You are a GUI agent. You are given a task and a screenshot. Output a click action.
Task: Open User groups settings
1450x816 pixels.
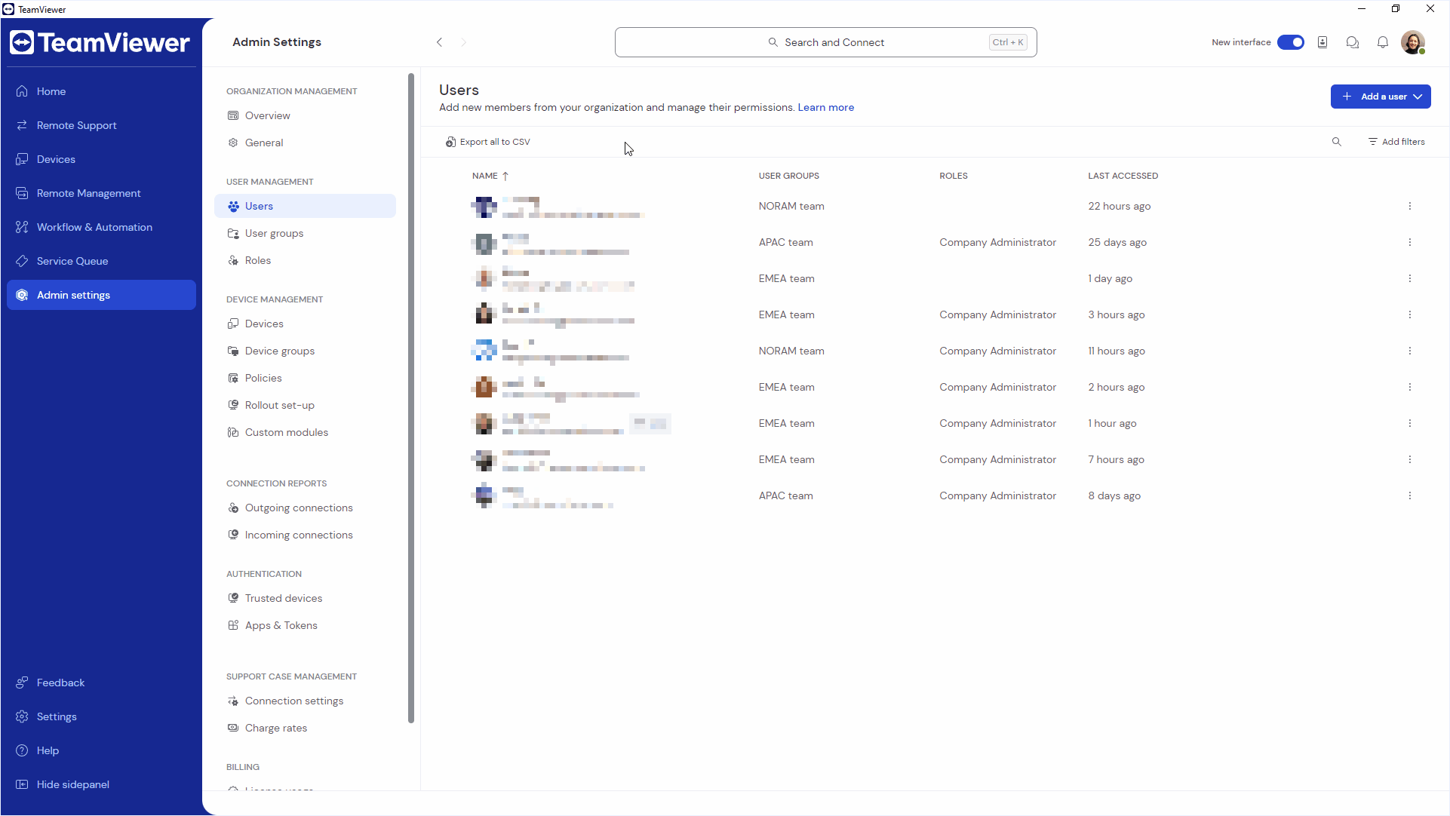305,233
